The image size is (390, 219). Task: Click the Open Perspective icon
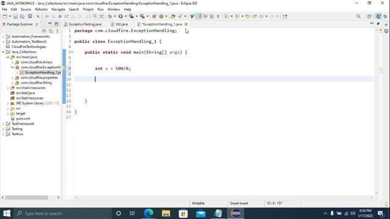[x=369, y=16]
